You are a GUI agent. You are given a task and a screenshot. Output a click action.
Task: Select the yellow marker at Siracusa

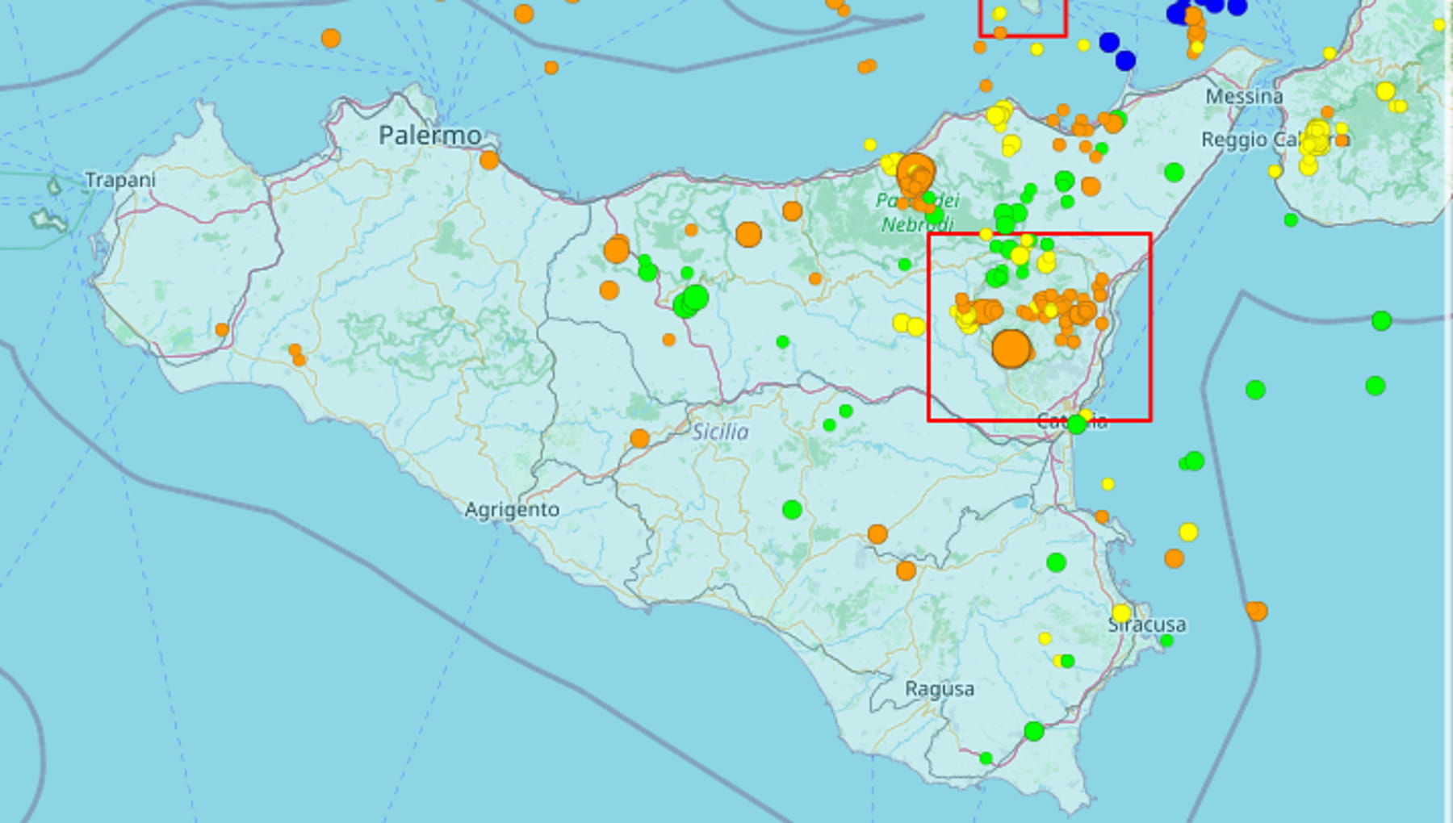coord(1121,613)
